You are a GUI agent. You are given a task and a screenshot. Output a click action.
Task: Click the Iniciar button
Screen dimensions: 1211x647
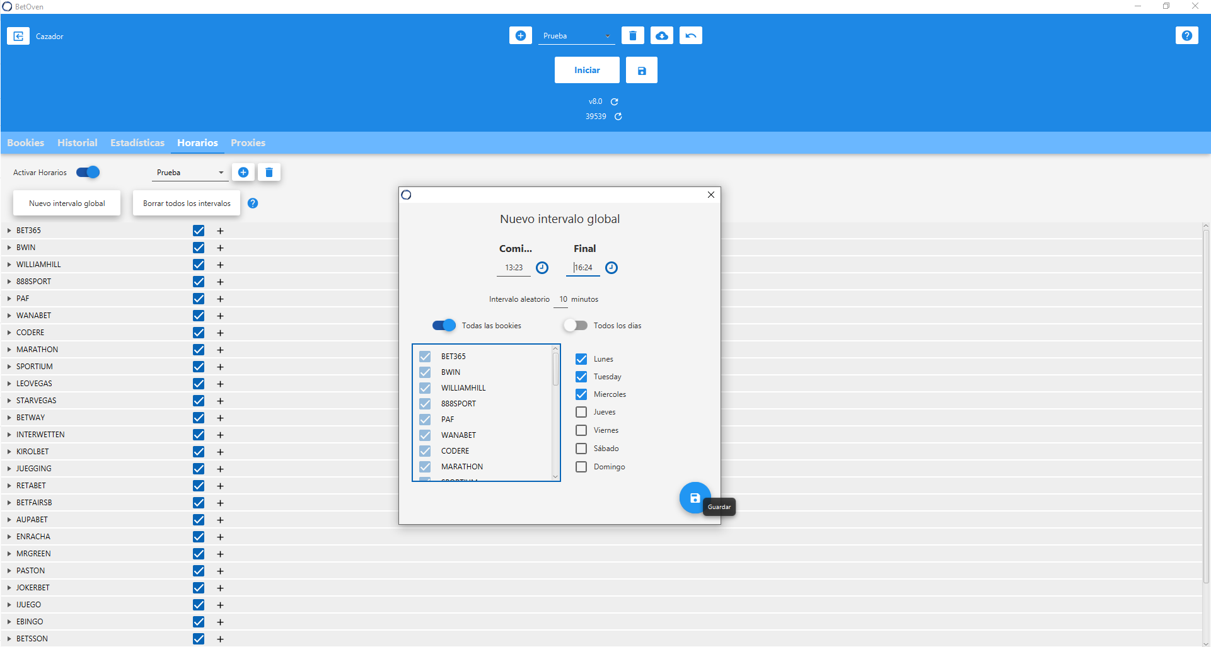(587, 70)
